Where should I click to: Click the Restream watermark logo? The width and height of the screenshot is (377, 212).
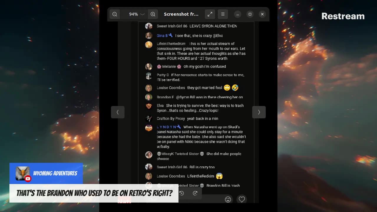point(343,16)
